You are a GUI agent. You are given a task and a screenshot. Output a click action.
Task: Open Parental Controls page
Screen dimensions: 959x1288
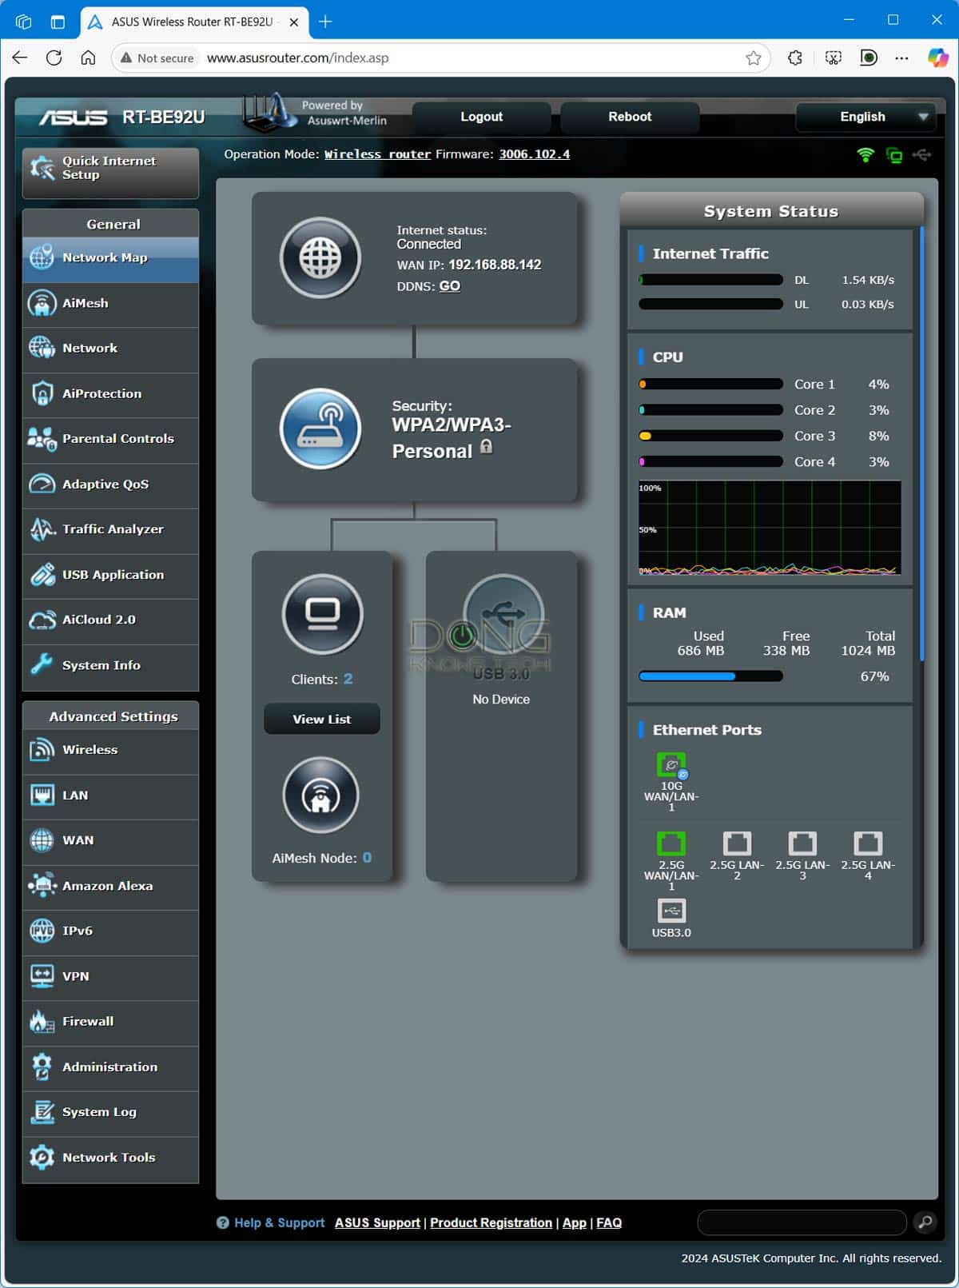pyautogui.click(x=110, y=439)
